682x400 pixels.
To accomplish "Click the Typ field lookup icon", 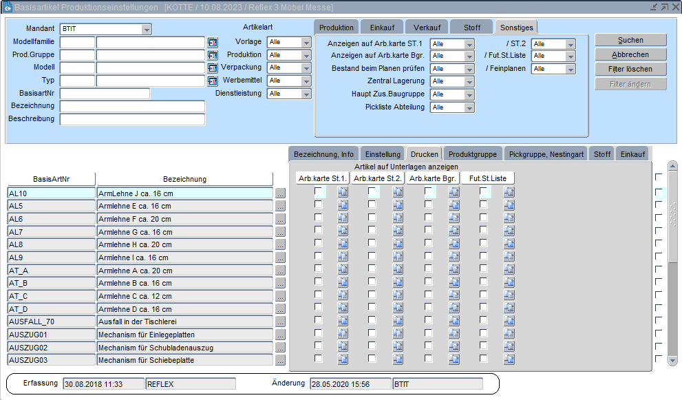I will (x=213, y=81).
